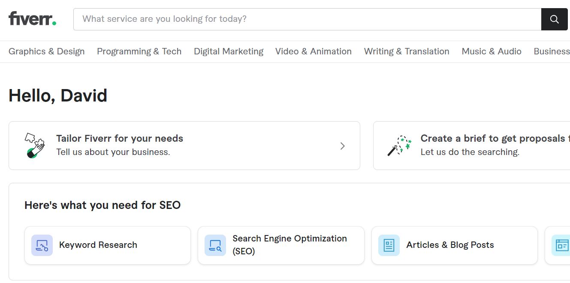The width and height of the screenshot is (570, 283).
Task: Select the Tailor Fiverr for your needs heading
Action: click(120, 138)
